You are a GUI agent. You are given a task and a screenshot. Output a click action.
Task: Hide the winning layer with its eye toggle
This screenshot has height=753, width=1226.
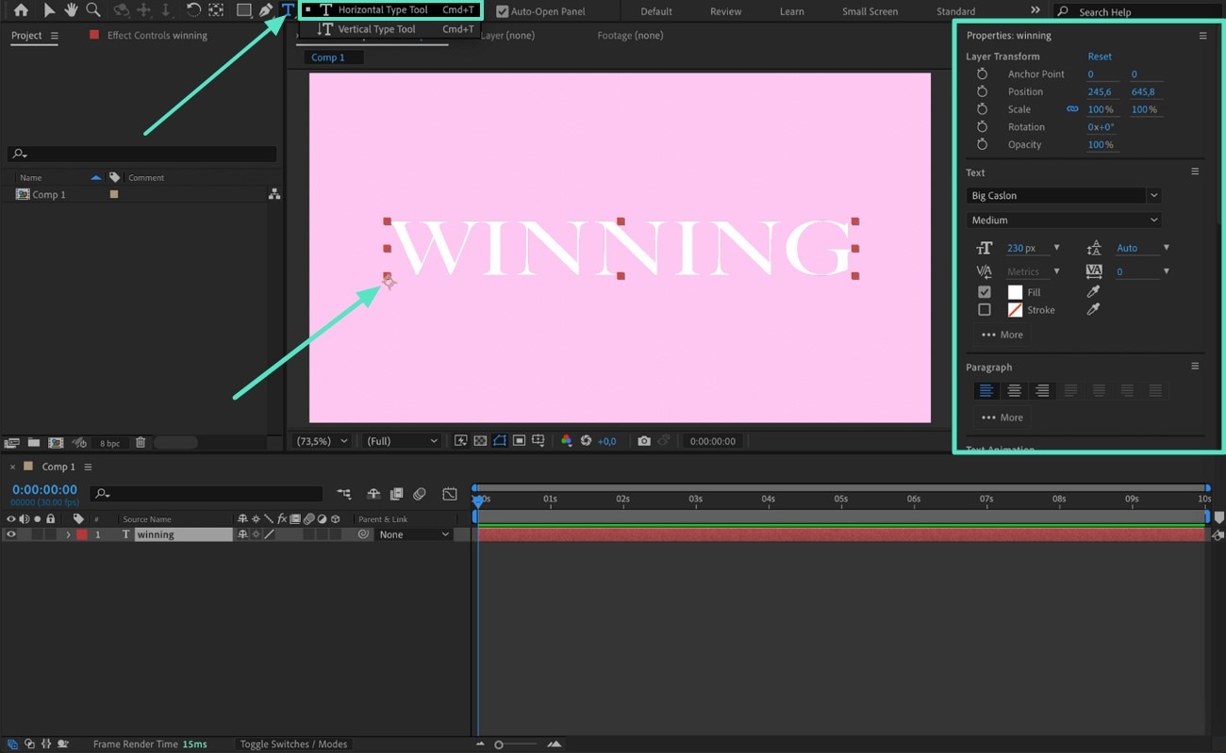tap(11, 533)
